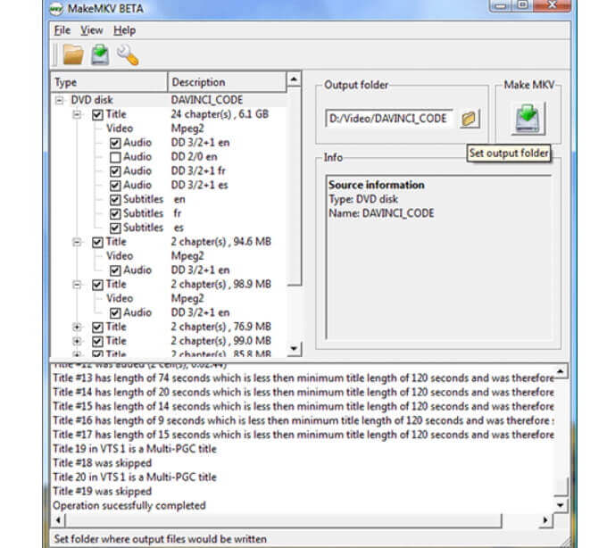Screen dimensions: 607x548
Task: Click the MakeMKV title bar app icon
Action: tap(56, 9)
